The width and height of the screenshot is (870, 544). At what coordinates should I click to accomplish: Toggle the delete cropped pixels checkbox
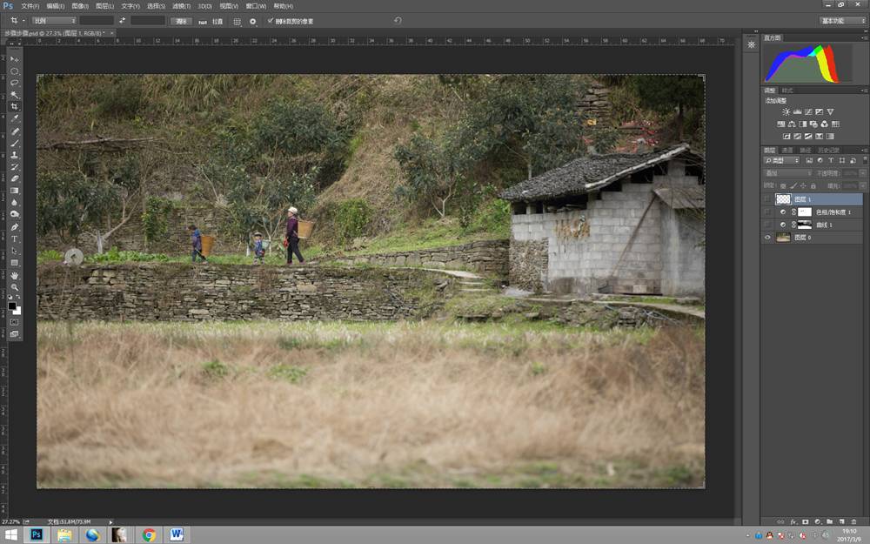coord(271,20)
